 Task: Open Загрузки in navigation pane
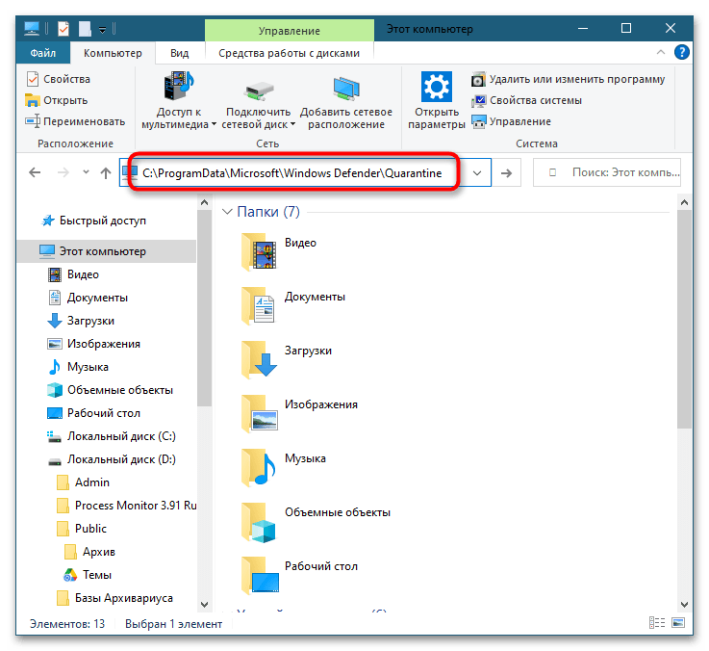click(x=82, y=321)
